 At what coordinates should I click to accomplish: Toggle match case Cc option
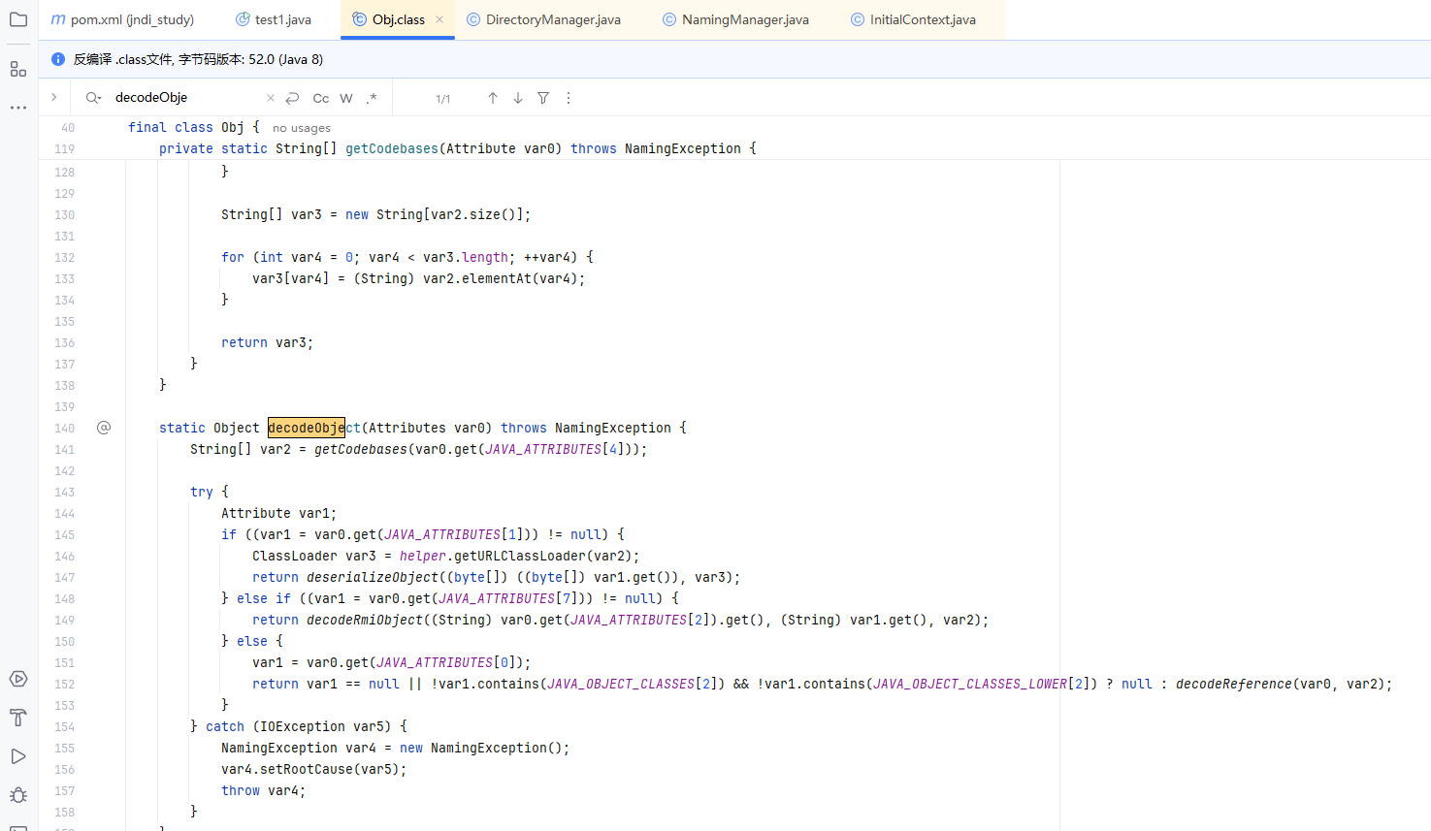tap(321, 98)
